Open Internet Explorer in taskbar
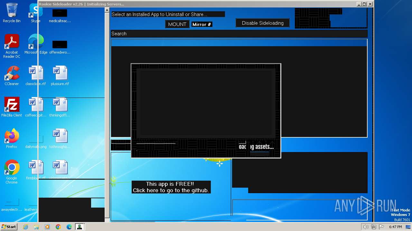This screenshot has width=412, height=231. point(26,227)
